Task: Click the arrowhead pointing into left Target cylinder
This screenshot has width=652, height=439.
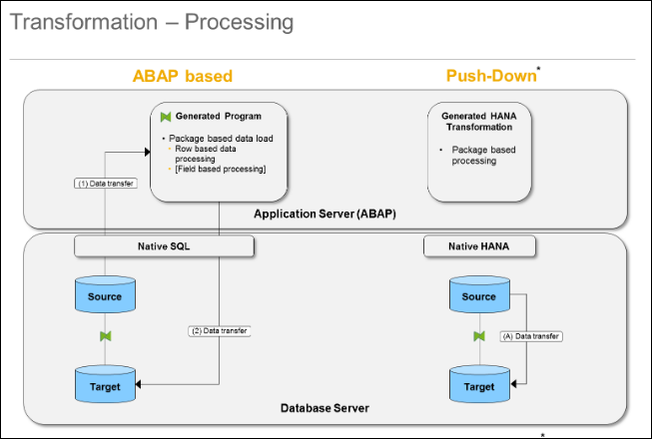Action: coord(139,384)
